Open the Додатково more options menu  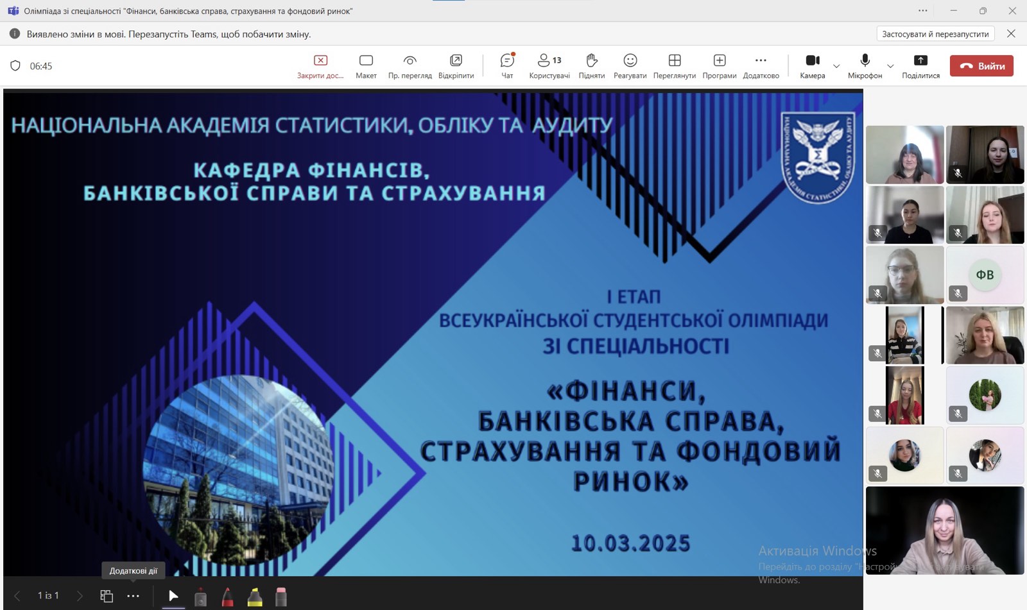pos(761,65)
